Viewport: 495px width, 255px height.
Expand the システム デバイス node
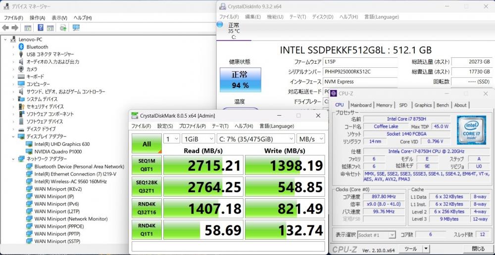[13, 99]
